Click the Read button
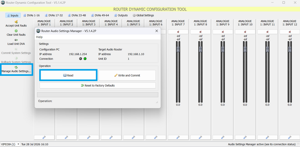Image resolution: width=300 pixels, height=147 pixels. click(68, 75)
